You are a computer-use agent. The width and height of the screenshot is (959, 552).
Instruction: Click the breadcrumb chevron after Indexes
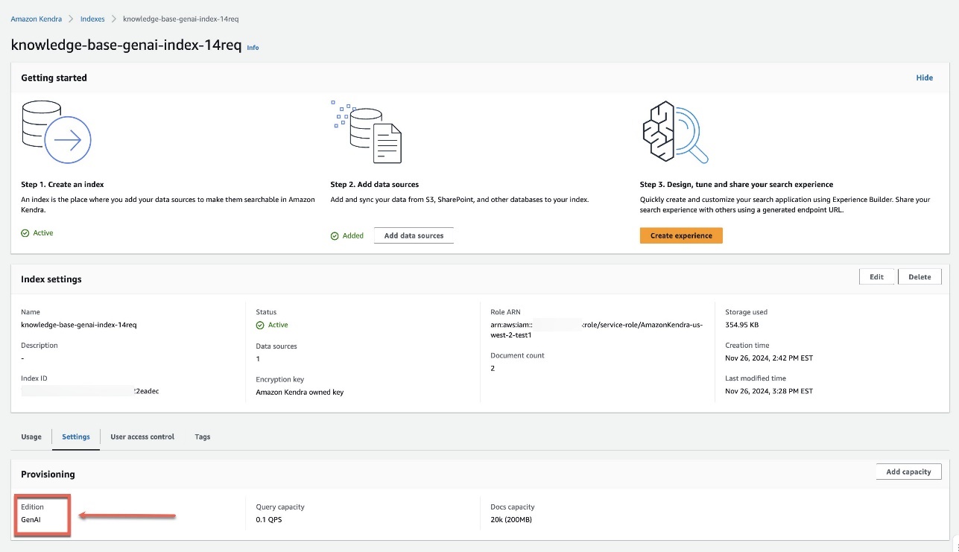114,19
